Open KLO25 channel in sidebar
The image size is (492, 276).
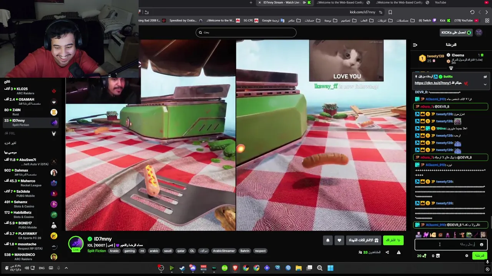(30, 91)
